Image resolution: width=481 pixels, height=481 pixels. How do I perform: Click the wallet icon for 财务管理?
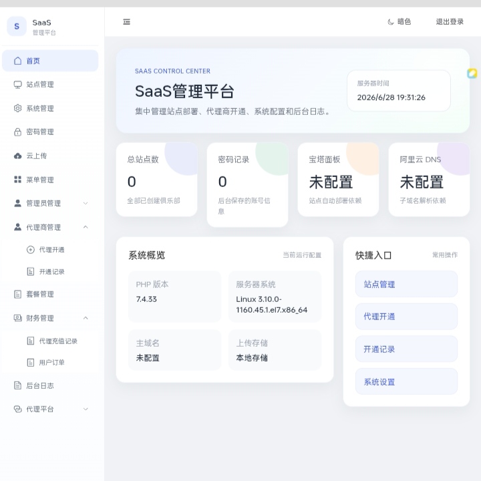pyautogui.click(x=18, y=318)
